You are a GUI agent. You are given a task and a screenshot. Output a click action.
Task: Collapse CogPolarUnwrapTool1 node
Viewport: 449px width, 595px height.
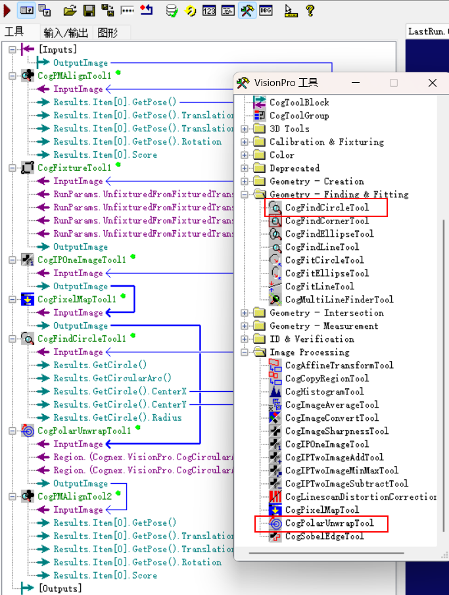12,431
